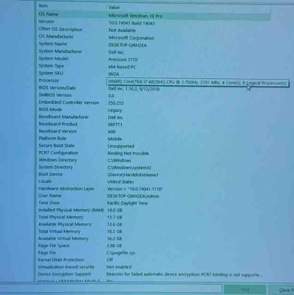Select the OS Name item label
The height and width of the screenshot is (295, 294).
(x=49, y=14)
